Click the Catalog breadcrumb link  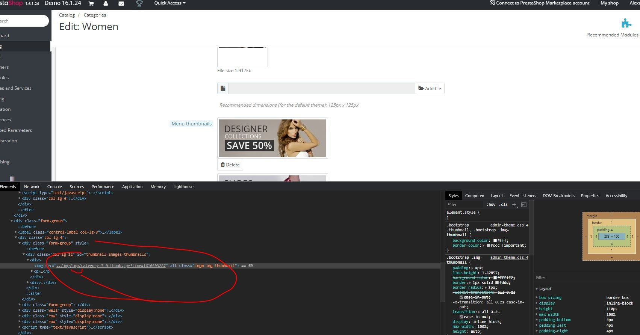(x=67, y=15)
